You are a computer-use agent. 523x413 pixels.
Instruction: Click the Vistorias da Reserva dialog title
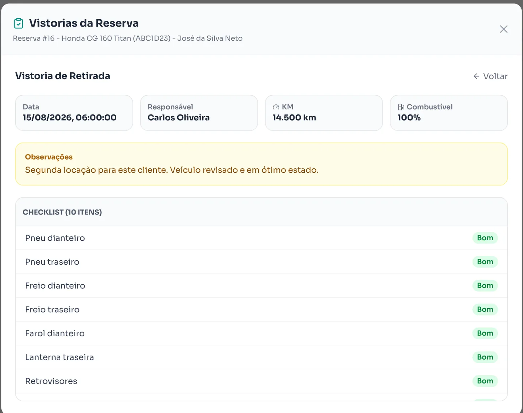[84, 23]
